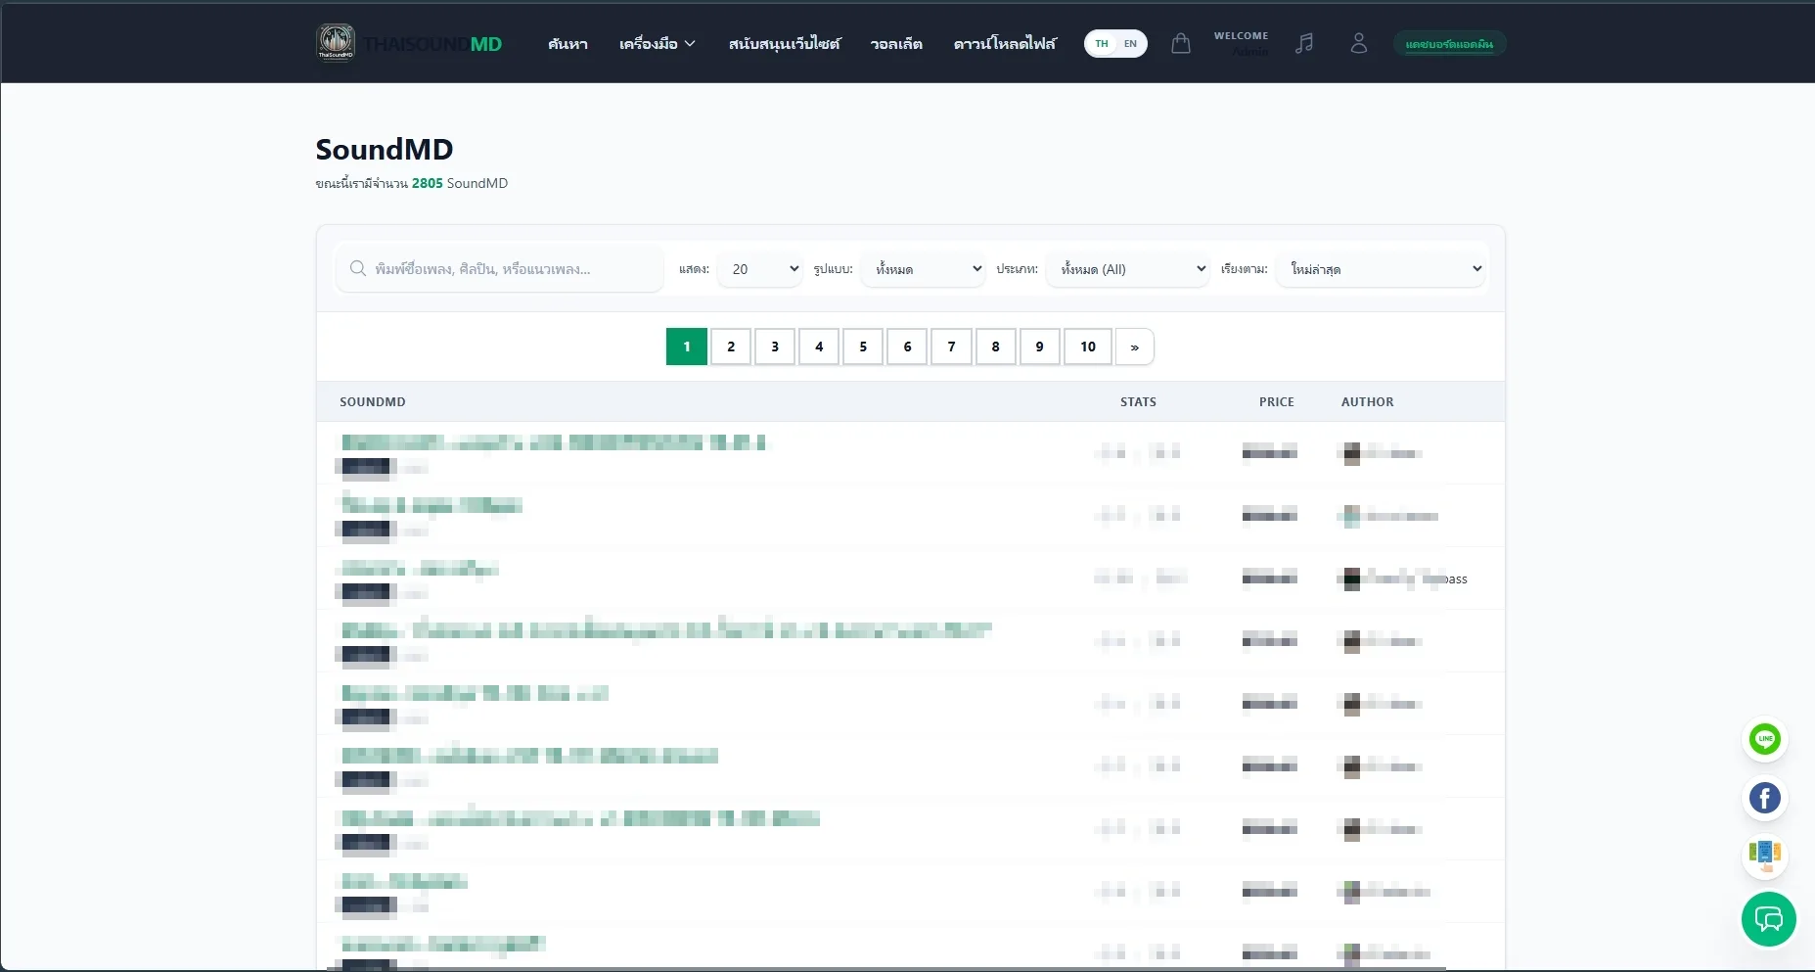Open the วอลเล็ต menu item
The height and width of the screenshot is (972, 1815).
(x=896, y=43)
